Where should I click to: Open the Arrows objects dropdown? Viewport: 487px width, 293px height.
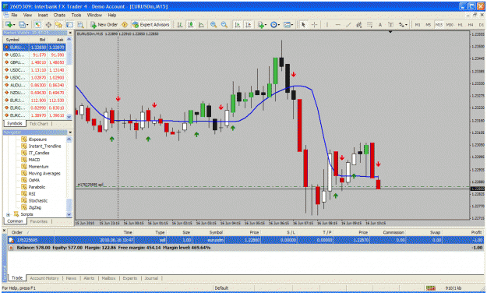[406, 25]
